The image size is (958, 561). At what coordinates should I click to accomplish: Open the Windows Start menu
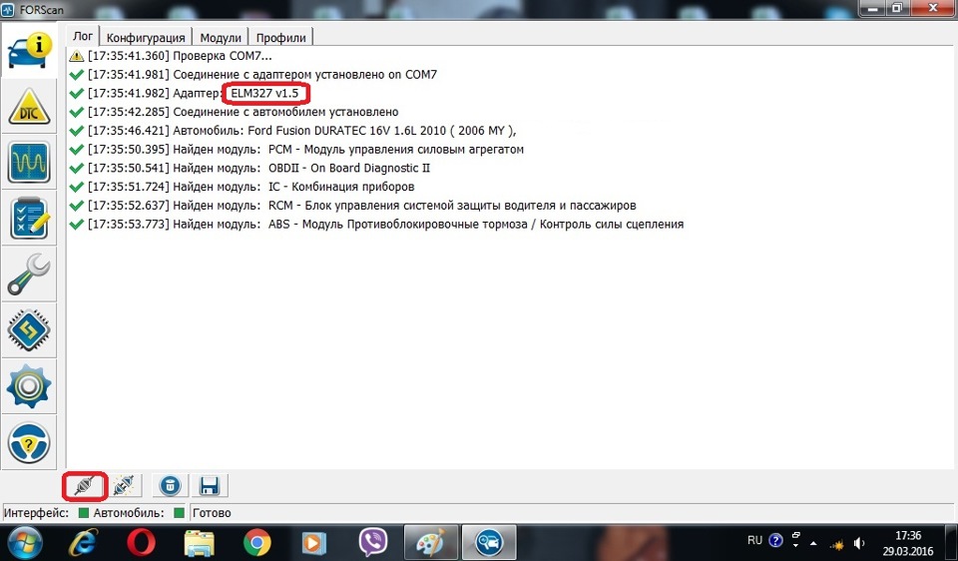[23, 543]
